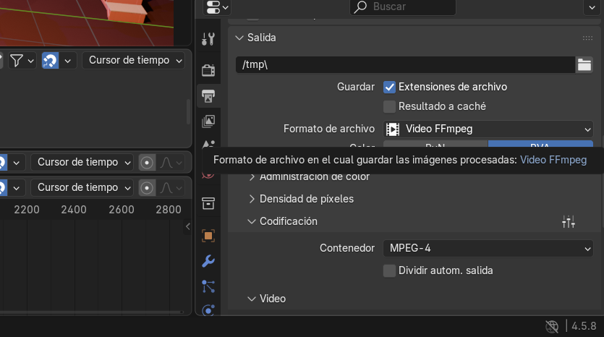Collapse the Codificación subpanel
This screenshot has height=337, width=604.
pyautogui.click(x=252, y=221)
